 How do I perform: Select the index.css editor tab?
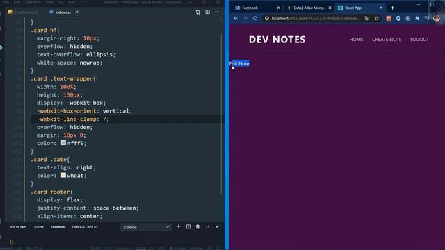point(63,12)
